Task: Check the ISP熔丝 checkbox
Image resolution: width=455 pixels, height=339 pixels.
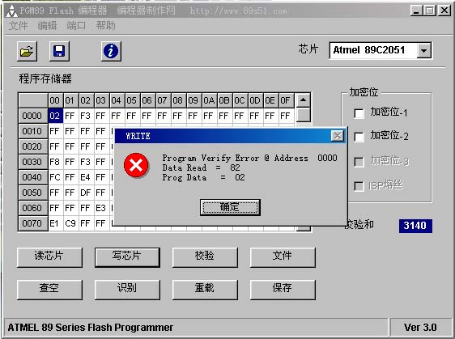Action: [359, 186]
